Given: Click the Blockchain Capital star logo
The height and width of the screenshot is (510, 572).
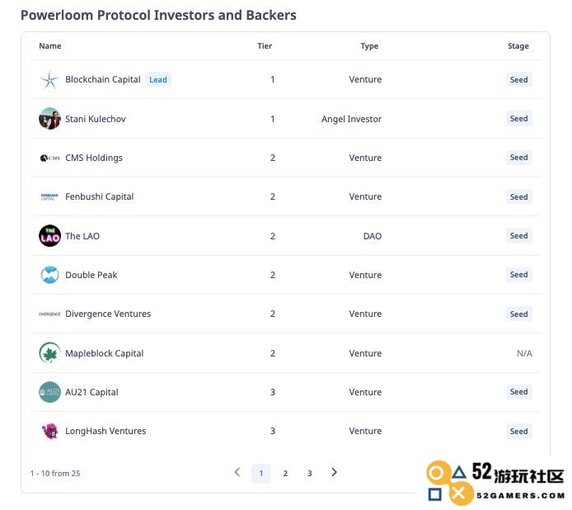Looking at the screenshot, I should [49, 80].
